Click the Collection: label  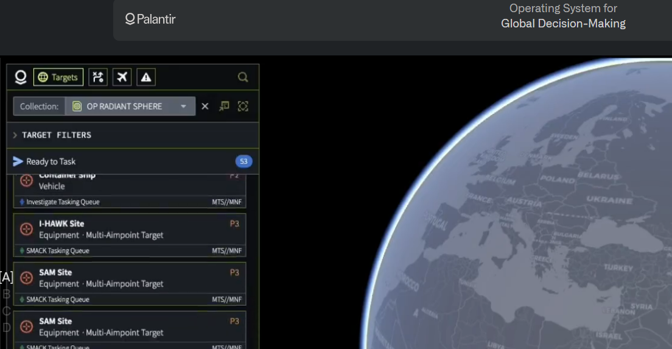point(39,107)
